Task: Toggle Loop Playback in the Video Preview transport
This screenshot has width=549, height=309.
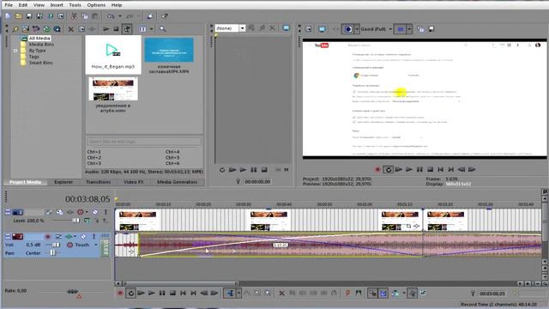Action: point(388,170)
